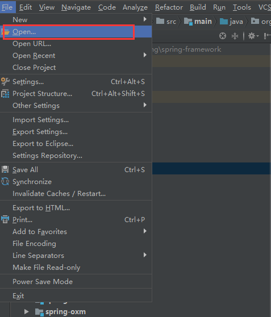Select Close Project menu item

tap(76, 68)
